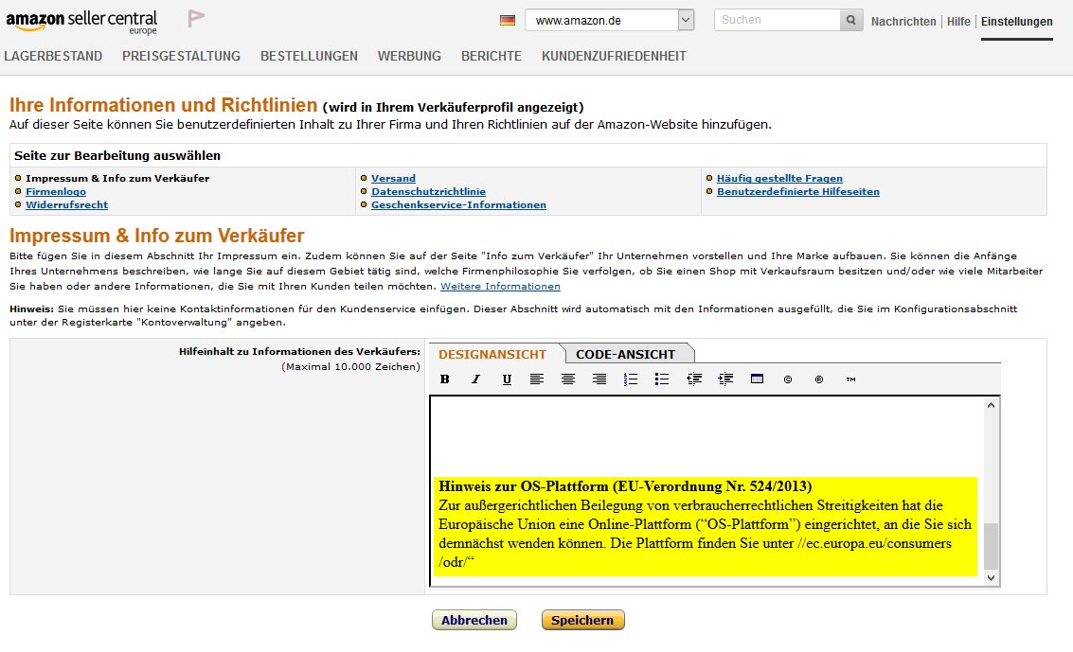Save changes with the Speichern button
The height and width of the screenshot is (652, 1073).
point(583,620)
